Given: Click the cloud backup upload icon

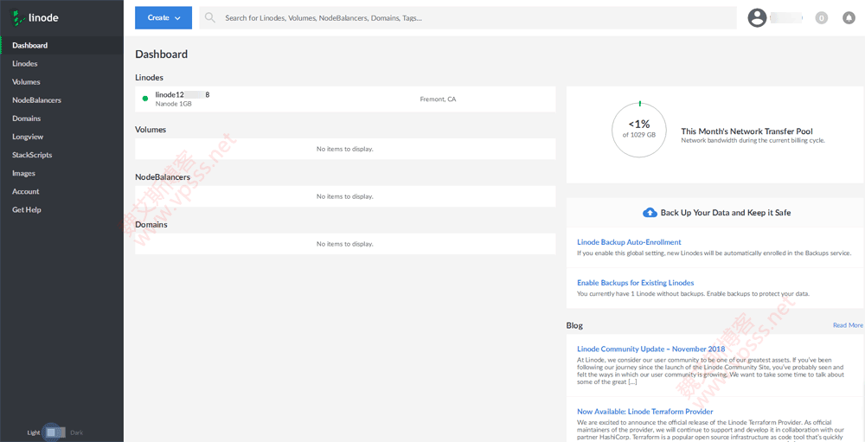Looking at the screenshot, I should pyautogui.click(x=650, y=212).
